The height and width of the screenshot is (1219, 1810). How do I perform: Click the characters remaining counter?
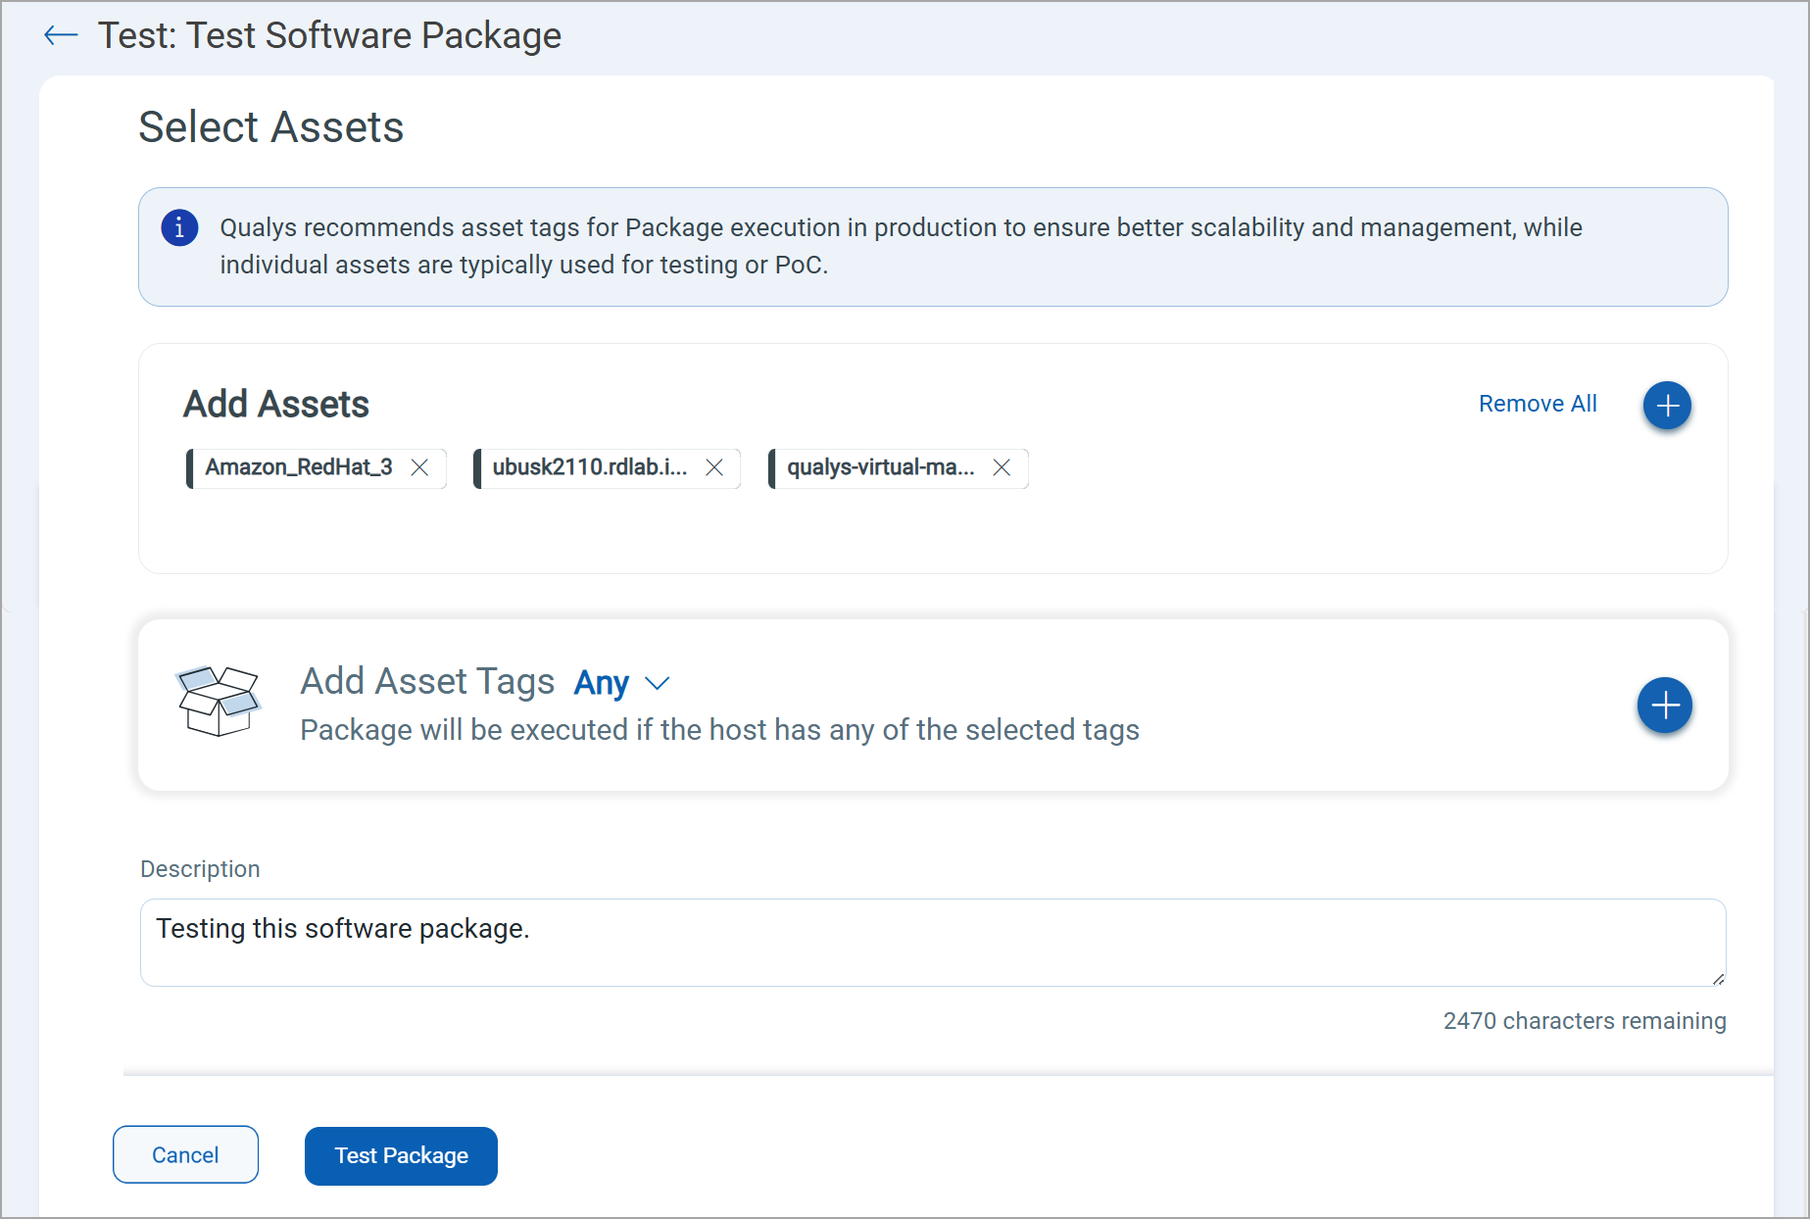1584,1021
